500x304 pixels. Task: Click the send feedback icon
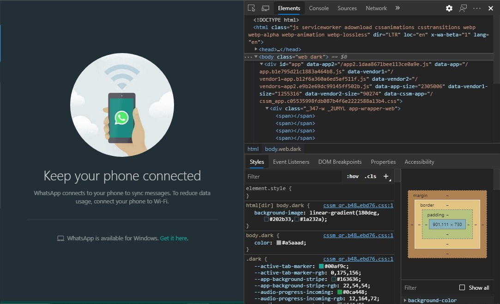click(x=463, y=8)
